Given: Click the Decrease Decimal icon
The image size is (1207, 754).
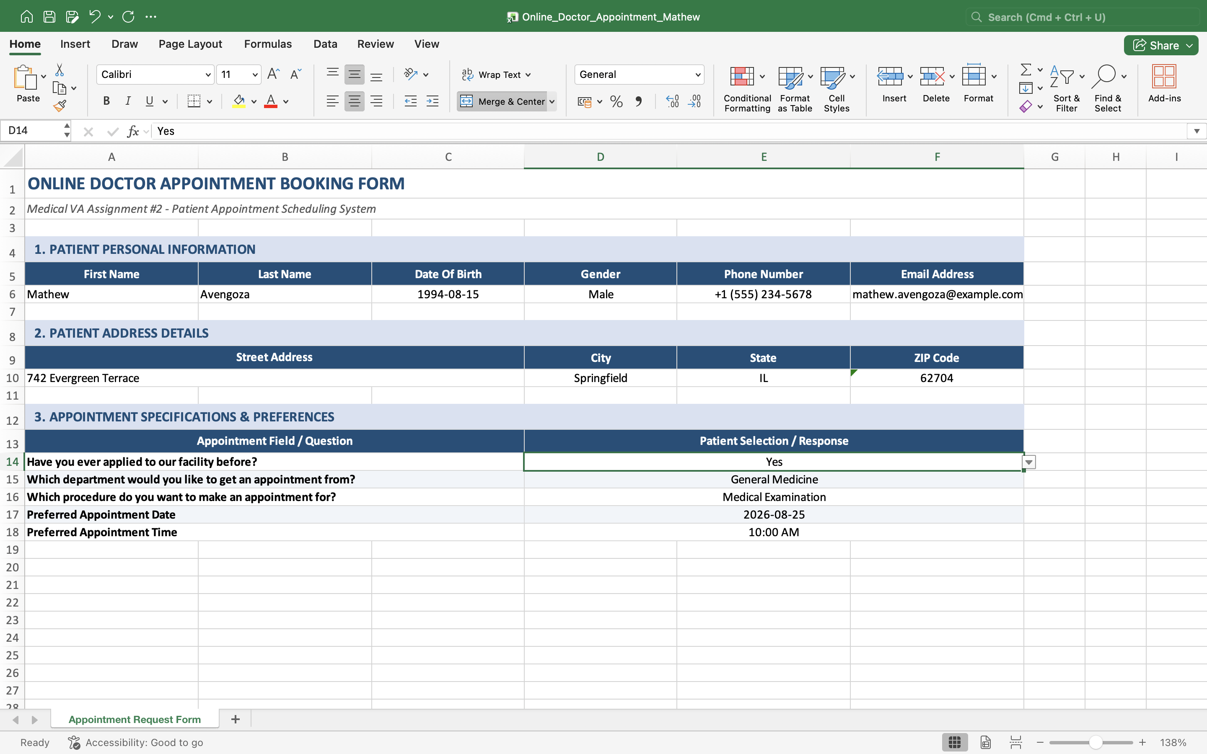Looking at the screenshot, I should click(694, 102).
